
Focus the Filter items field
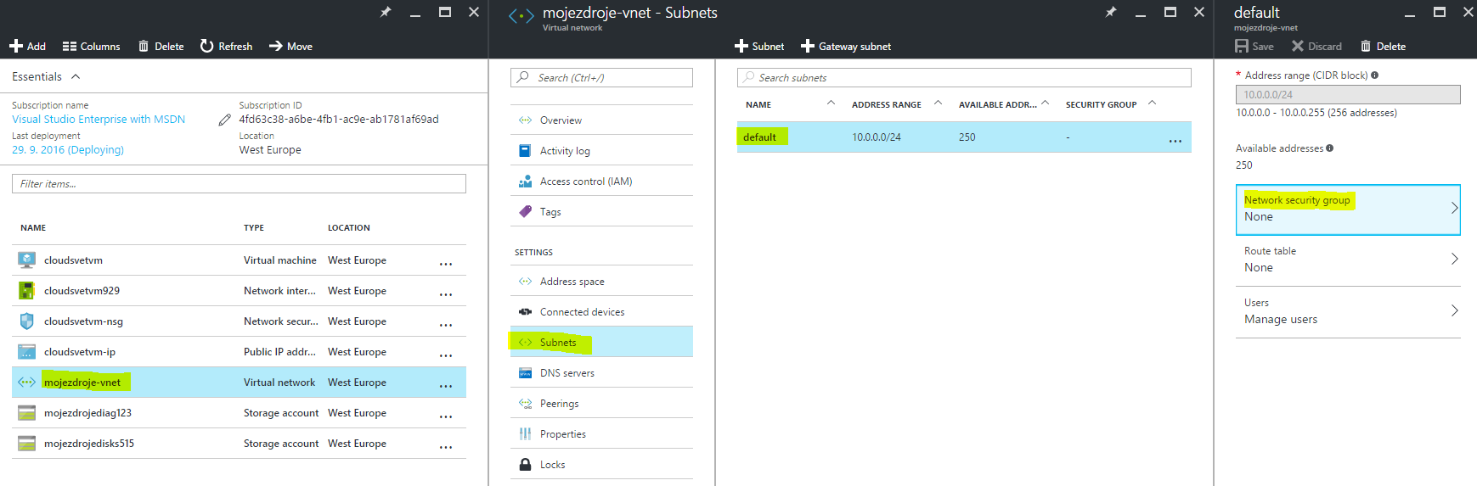(239, 183)
